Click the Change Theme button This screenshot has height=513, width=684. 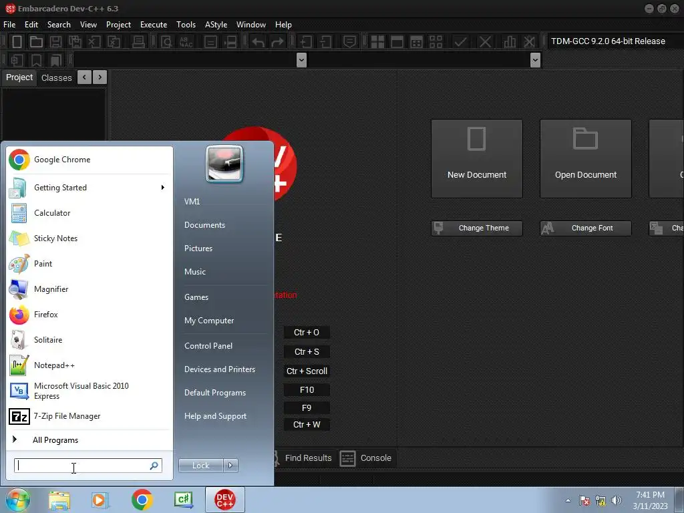(477, 228)
